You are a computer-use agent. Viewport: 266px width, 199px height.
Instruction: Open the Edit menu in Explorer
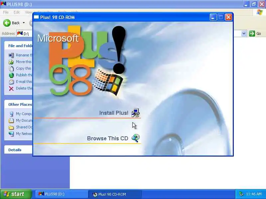[17, 12]
